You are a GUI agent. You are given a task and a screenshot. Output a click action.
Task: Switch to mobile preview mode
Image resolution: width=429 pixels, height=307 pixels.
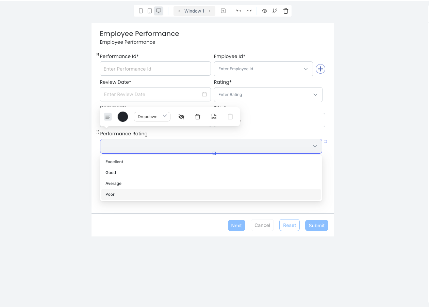pos(141,11)
